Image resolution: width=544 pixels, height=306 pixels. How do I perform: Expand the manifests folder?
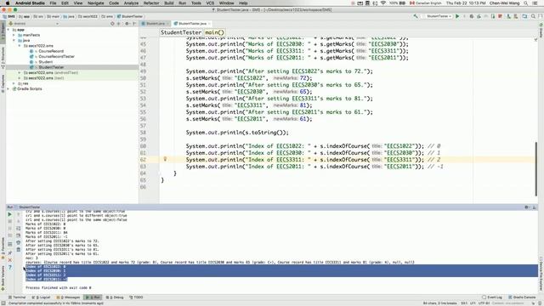click(x=14, y=35)
